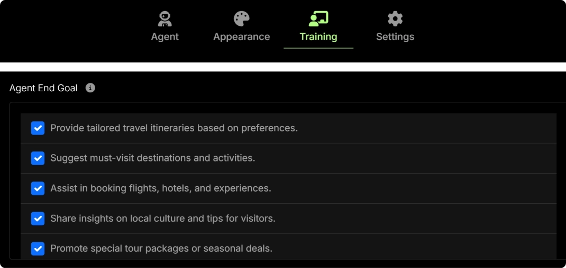Click the 'Provide tailored travel itineraries' goal text
Viewport: 566px width, 268px height.
[174, 128]
